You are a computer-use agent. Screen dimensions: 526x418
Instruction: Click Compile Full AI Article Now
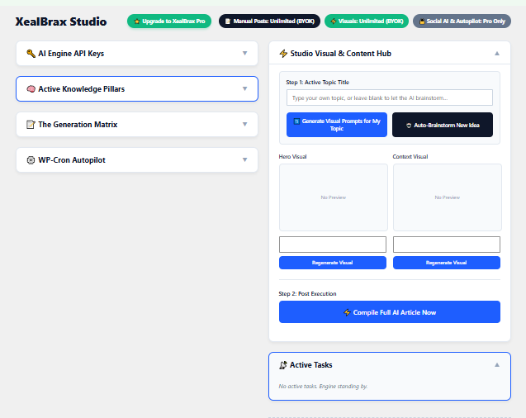[390, 312]
